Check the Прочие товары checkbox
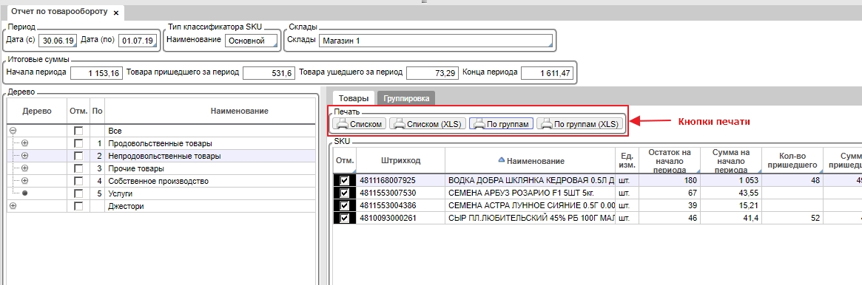Image resolution: width=862 pixels, height=285 pixels. pos(78,168)
